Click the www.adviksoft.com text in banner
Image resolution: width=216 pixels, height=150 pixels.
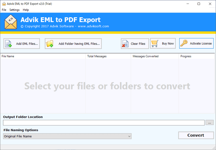(x=93, y=26)
